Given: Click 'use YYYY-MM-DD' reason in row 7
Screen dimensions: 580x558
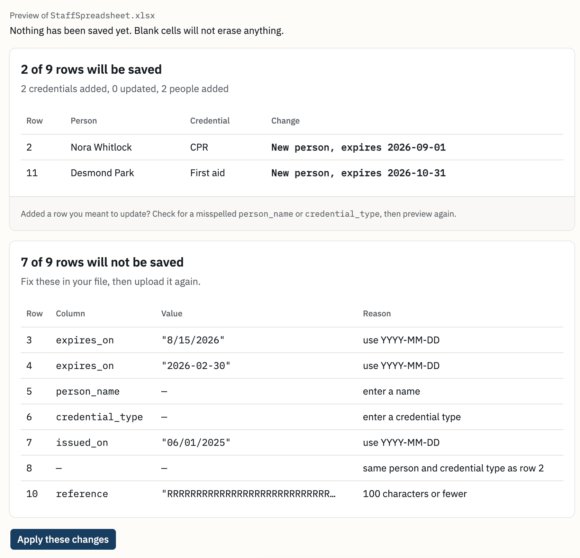Looking at the screenshot, I should (401, 442).
